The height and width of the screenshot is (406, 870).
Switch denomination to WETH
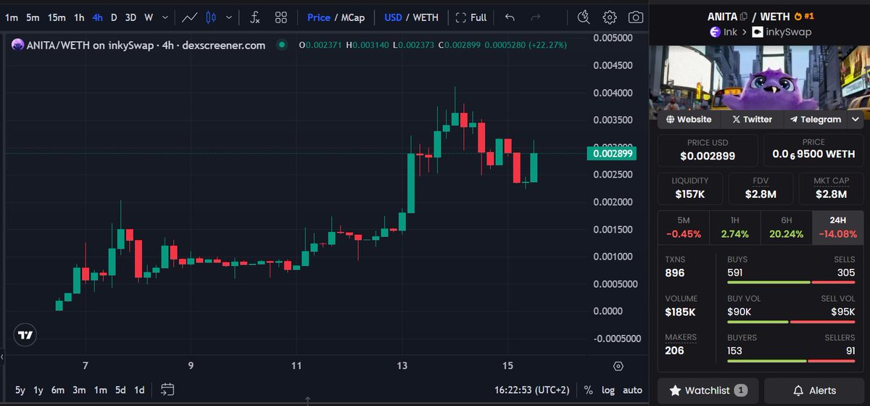click(426, 17)
